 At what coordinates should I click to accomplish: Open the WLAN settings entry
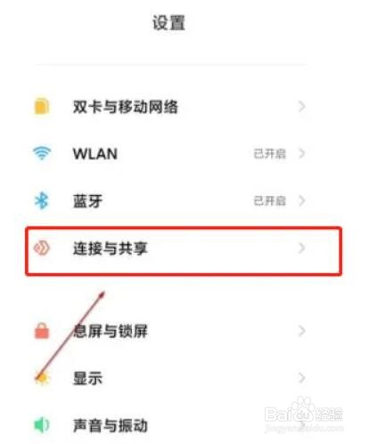[169, 153]
